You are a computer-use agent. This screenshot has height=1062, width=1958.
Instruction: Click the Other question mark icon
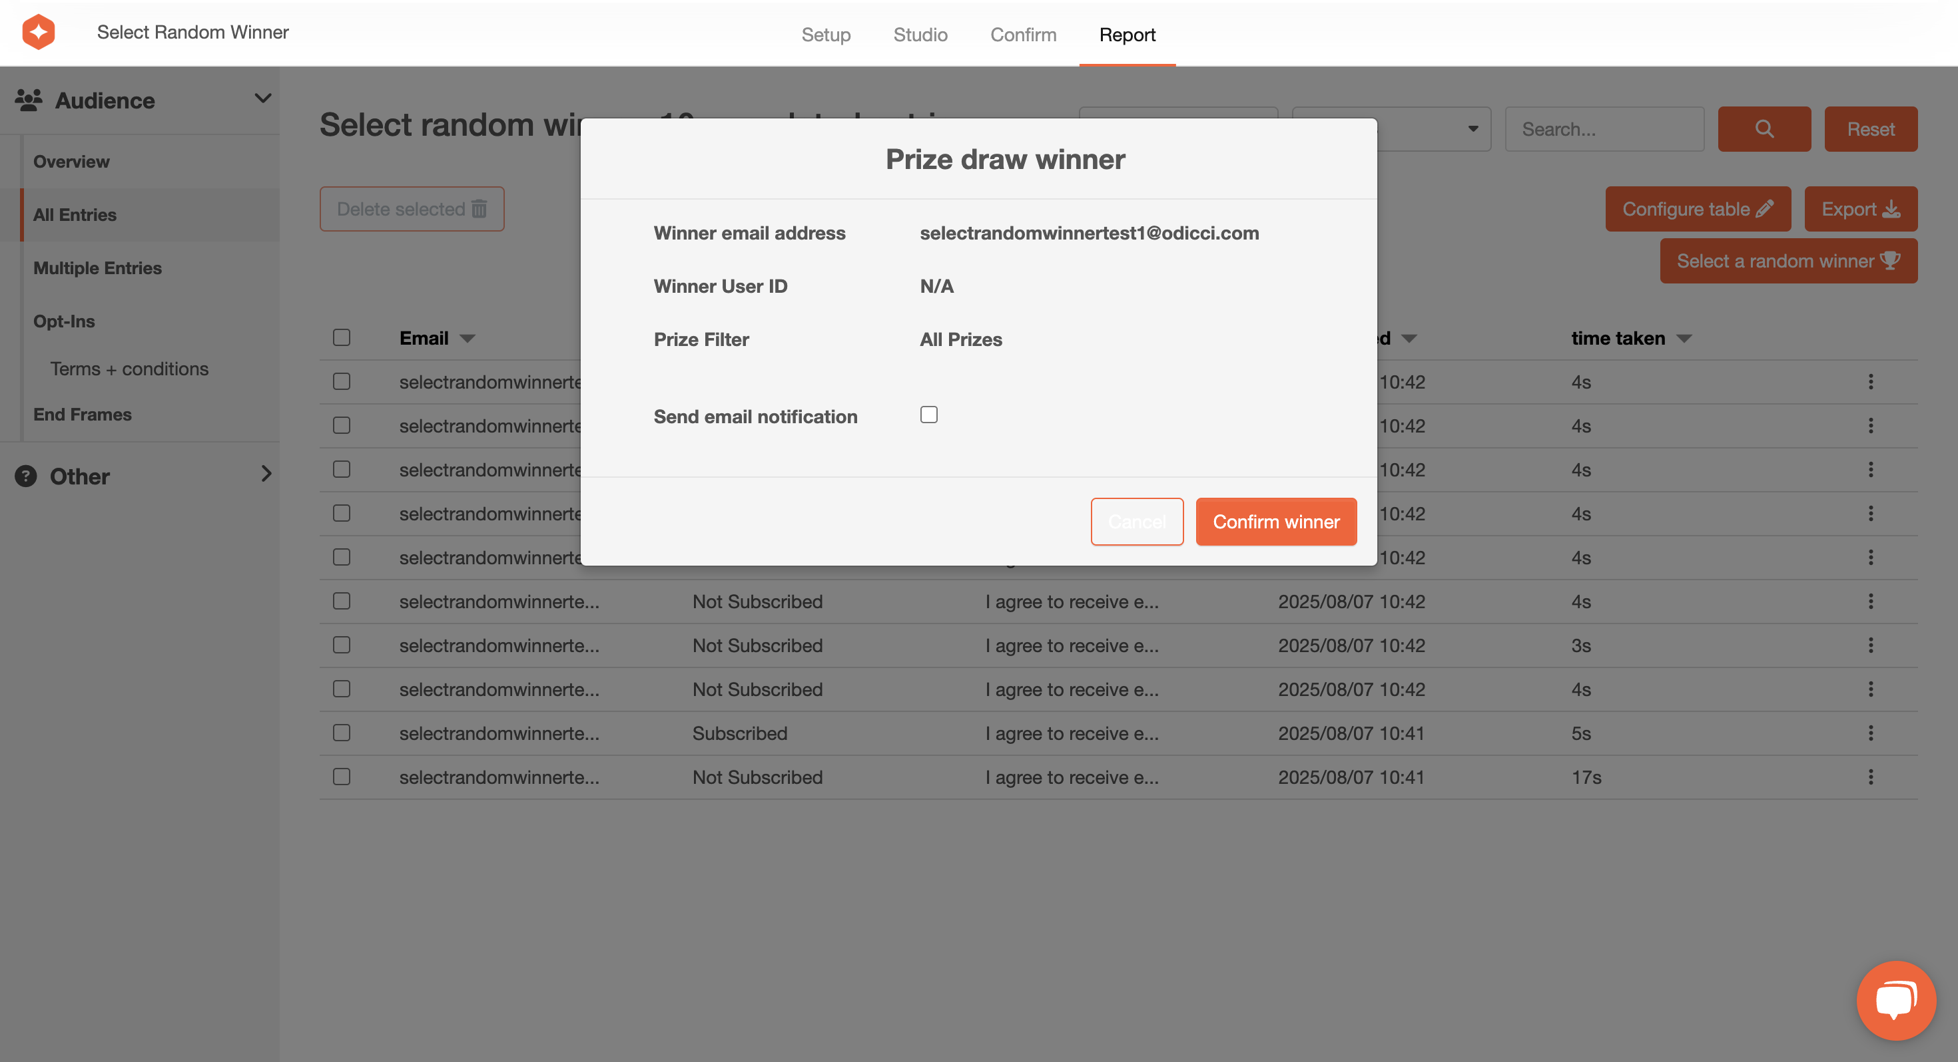[x=26, y=476]
